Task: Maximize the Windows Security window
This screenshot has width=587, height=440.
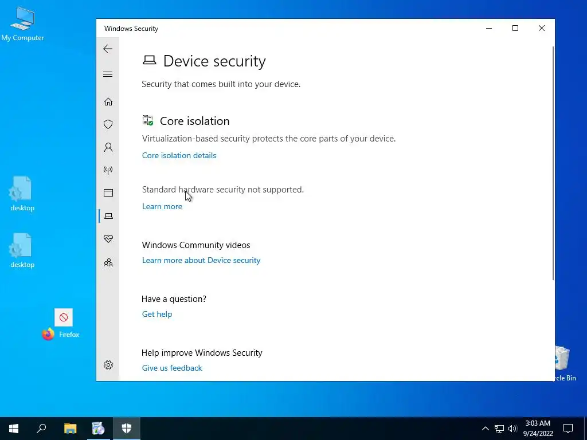Action: click(515, 29)
